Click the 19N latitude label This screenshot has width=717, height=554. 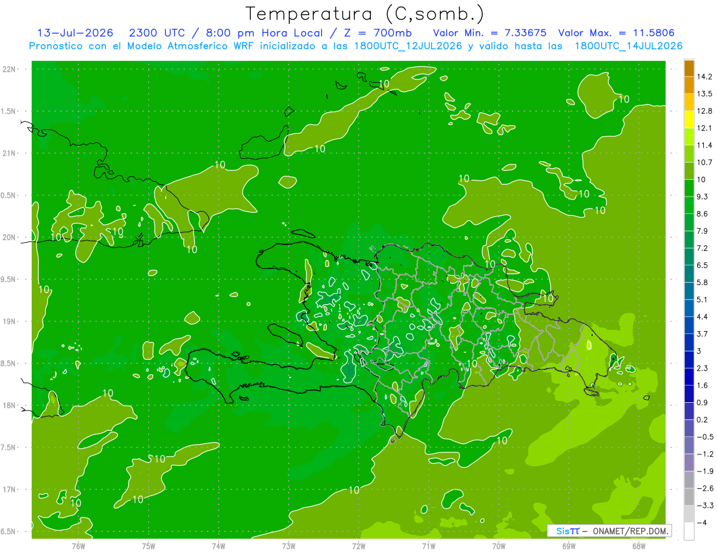[9, 322]
